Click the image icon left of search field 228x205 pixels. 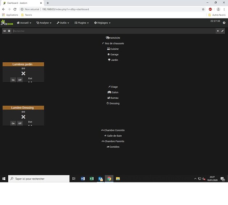pos(5,31)
